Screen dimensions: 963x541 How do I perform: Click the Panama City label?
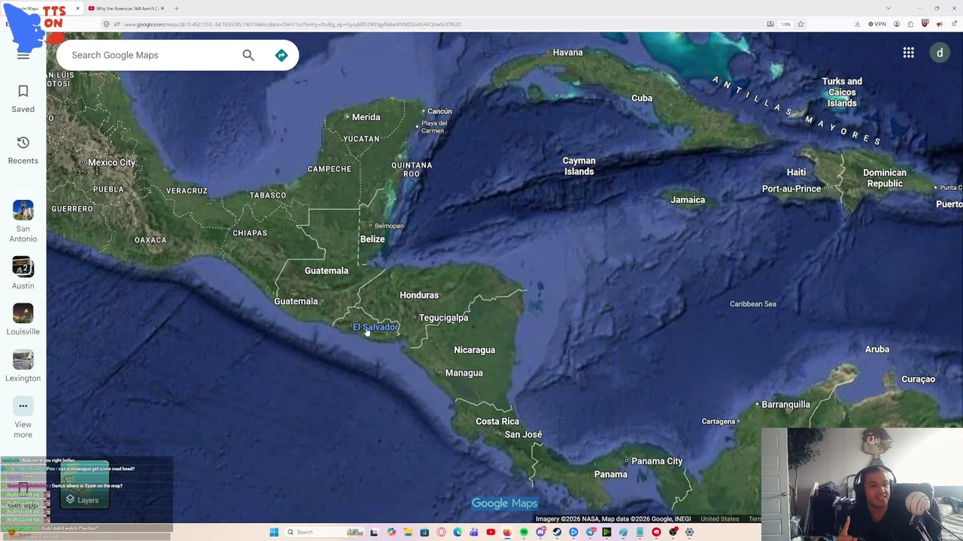[x=657, y=461]
